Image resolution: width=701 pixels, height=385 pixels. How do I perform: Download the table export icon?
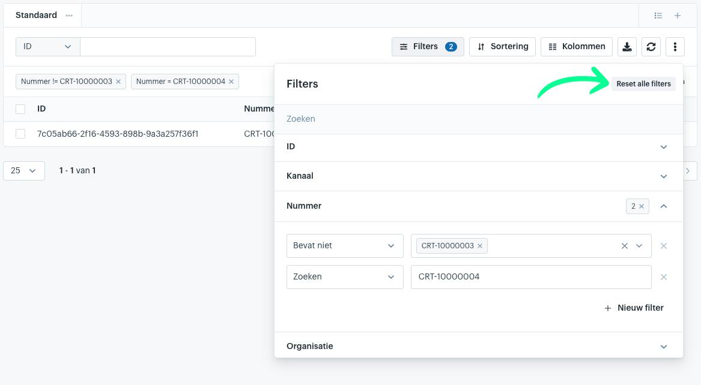tap(627, 47)
